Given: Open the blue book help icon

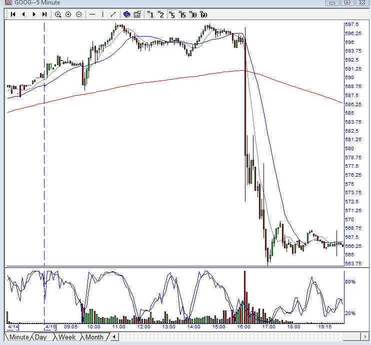Looking at the screenshot, I should (127, 15).
